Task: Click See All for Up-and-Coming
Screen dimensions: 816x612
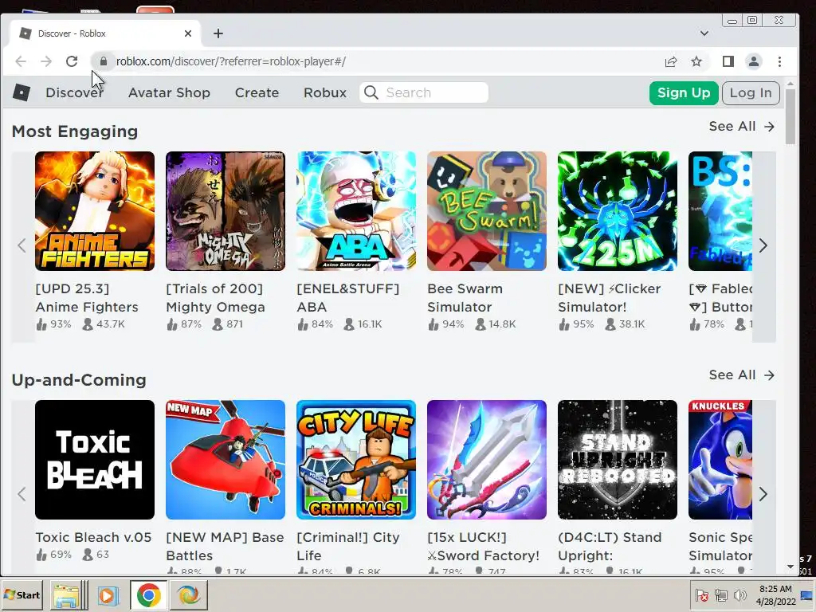Action: coord(742,375)
